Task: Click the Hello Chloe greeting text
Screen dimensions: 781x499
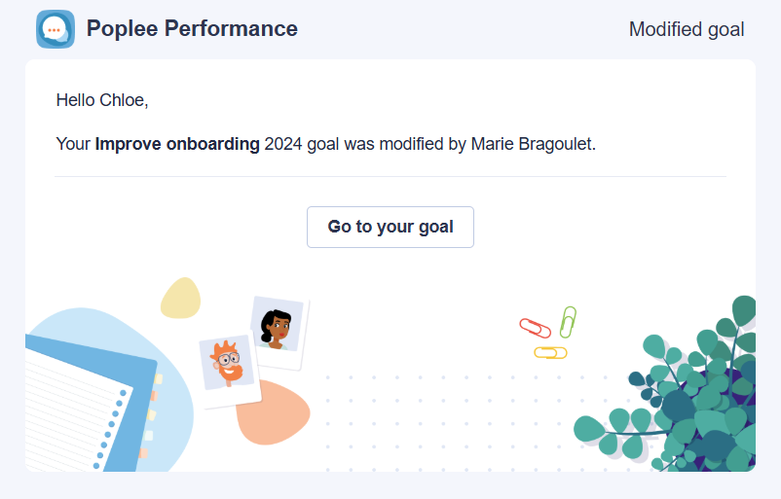Action: coord(102,100)
